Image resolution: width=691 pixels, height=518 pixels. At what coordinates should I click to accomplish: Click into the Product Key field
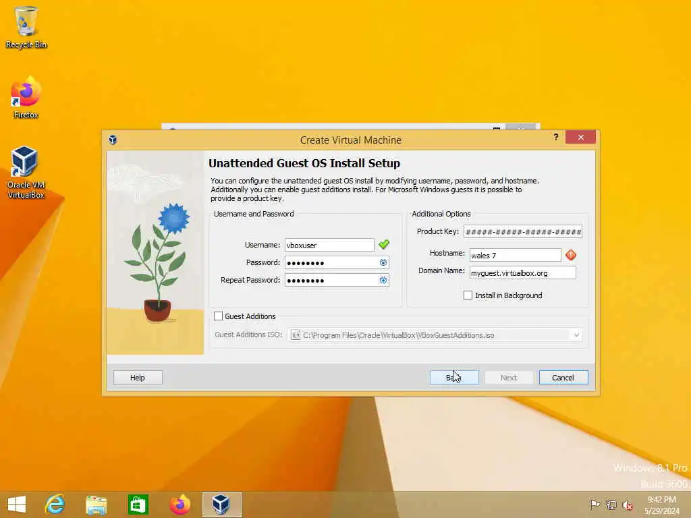point(523,232)
